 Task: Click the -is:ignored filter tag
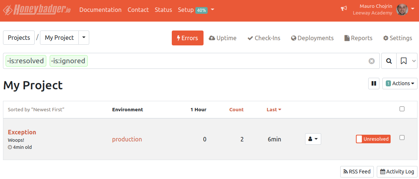point(69,61)
